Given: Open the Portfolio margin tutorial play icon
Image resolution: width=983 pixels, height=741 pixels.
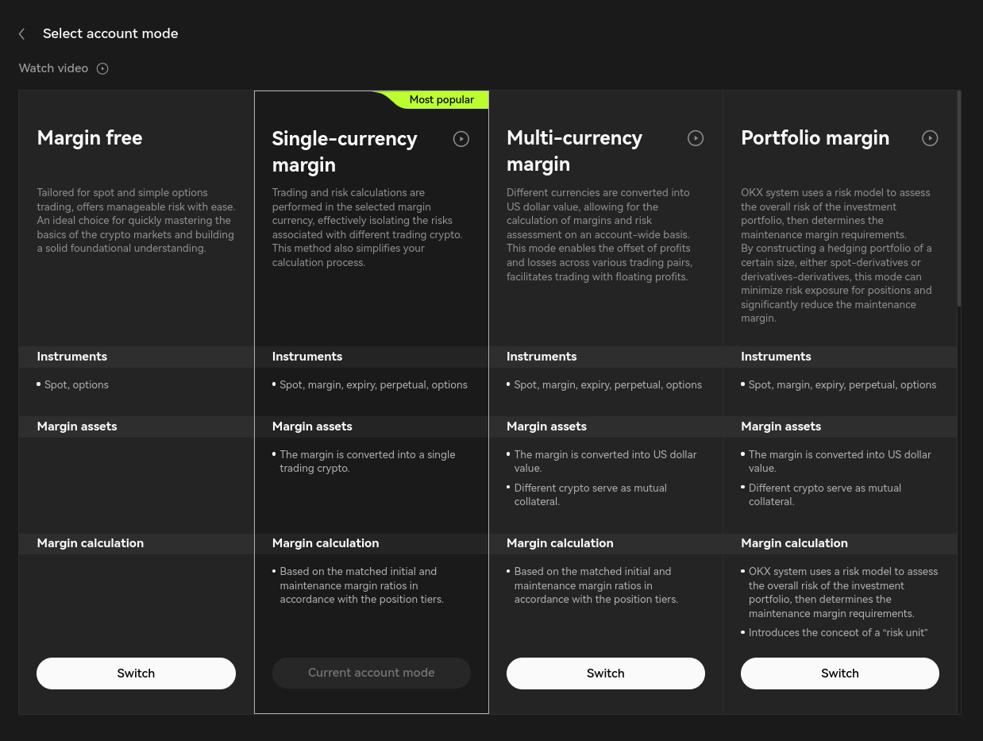Looking at the screenshot, I should pyautogui.click(x=930, y=138).
